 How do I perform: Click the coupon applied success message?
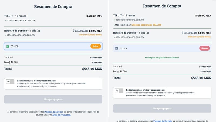tap(162, 58)
